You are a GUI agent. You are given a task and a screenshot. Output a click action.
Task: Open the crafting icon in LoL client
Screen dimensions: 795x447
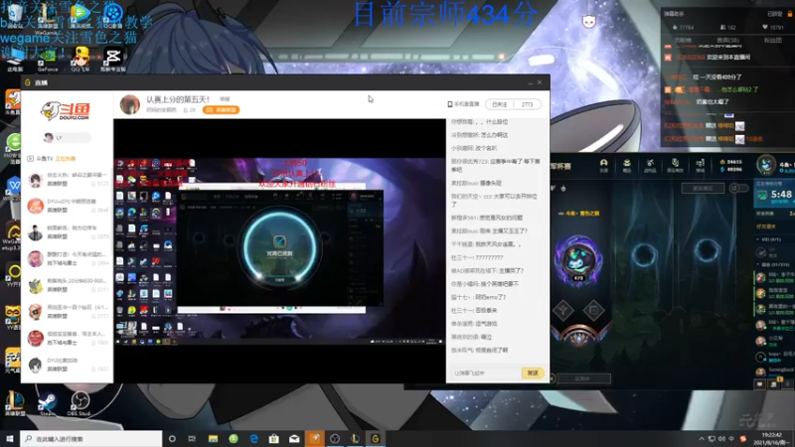pos(650,165)
